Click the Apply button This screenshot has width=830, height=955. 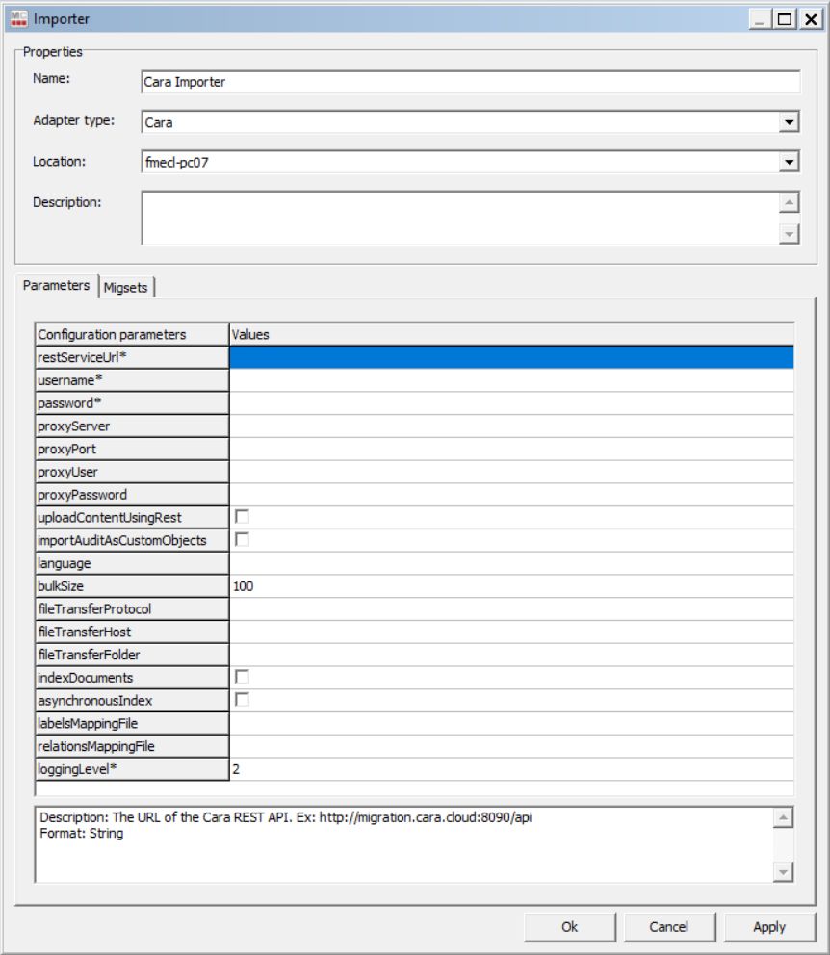coord(768,927)
